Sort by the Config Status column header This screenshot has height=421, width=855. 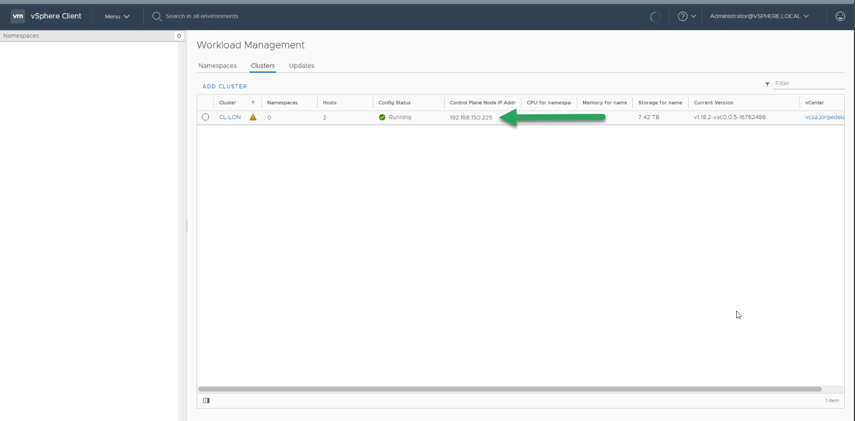[395, 103]
